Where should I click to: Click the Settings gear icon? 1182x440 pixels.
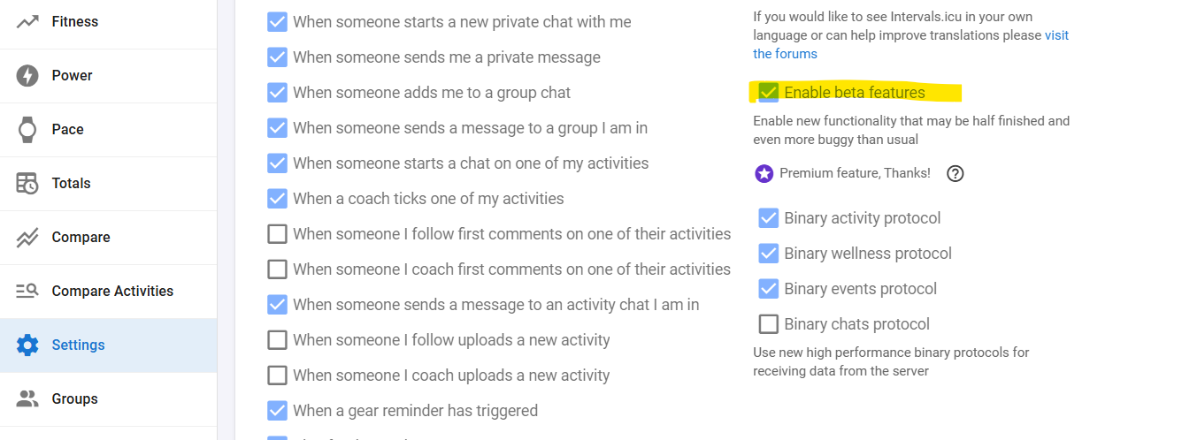coord(27,345)
